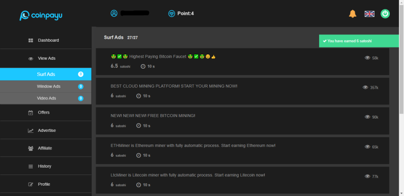Click checkmark in earned satoshi notification
404x196 pixels.
click(x=325, y=41)
